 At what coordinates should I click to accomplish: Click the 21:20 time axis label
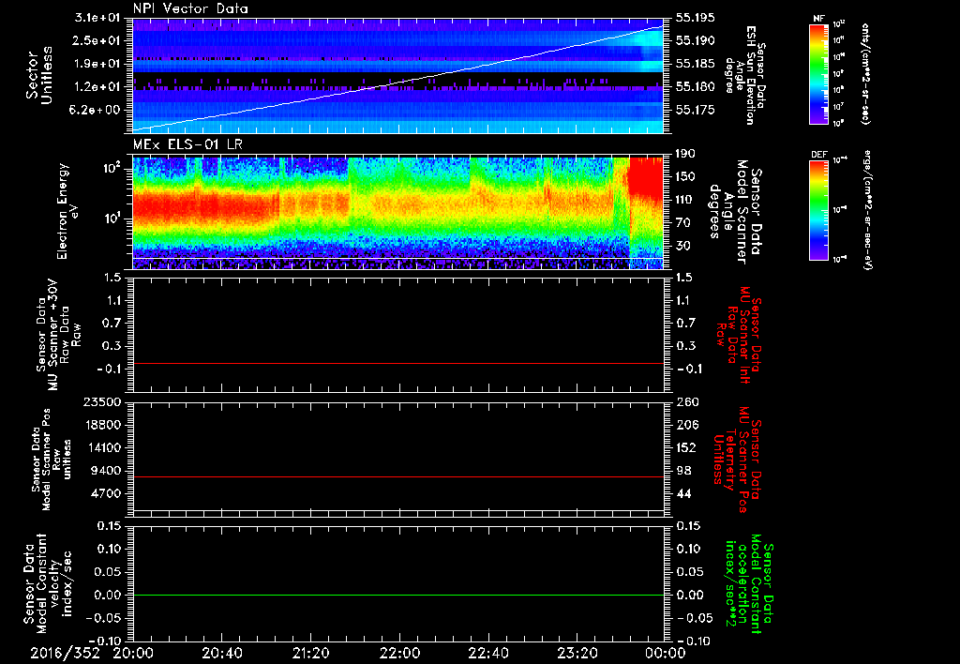tap(310, 652)
